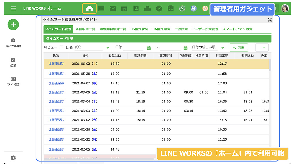
Task: Open 最近の投稿 in the sidebar
Action: click(13, 43)
